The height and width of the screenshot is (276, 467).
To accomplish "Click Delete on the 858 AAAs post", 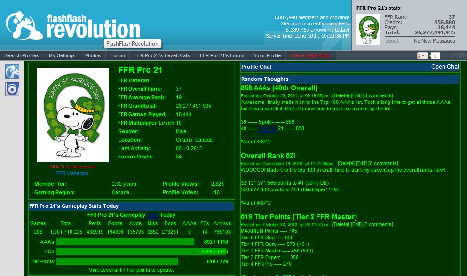I will tap(340, 95).
